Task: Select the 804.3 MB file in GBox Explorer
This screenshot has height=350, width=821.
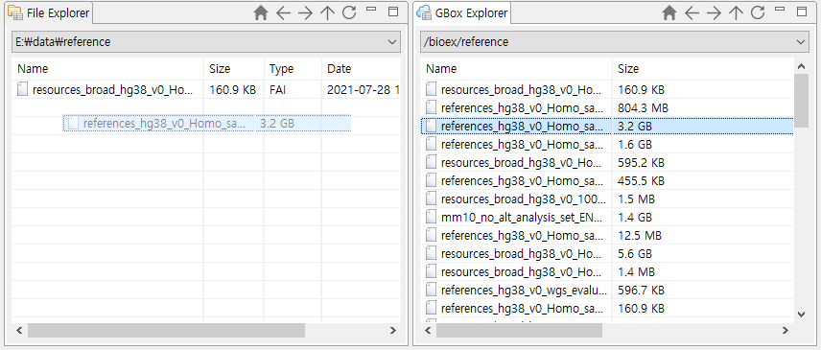Action: pyautogui.click(x=607, y=107)
